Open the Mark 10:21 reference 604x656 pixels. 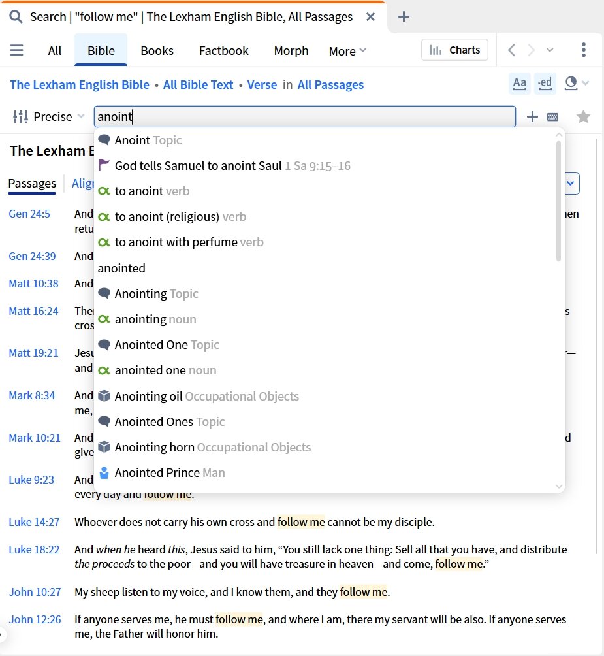pos(35,438)
